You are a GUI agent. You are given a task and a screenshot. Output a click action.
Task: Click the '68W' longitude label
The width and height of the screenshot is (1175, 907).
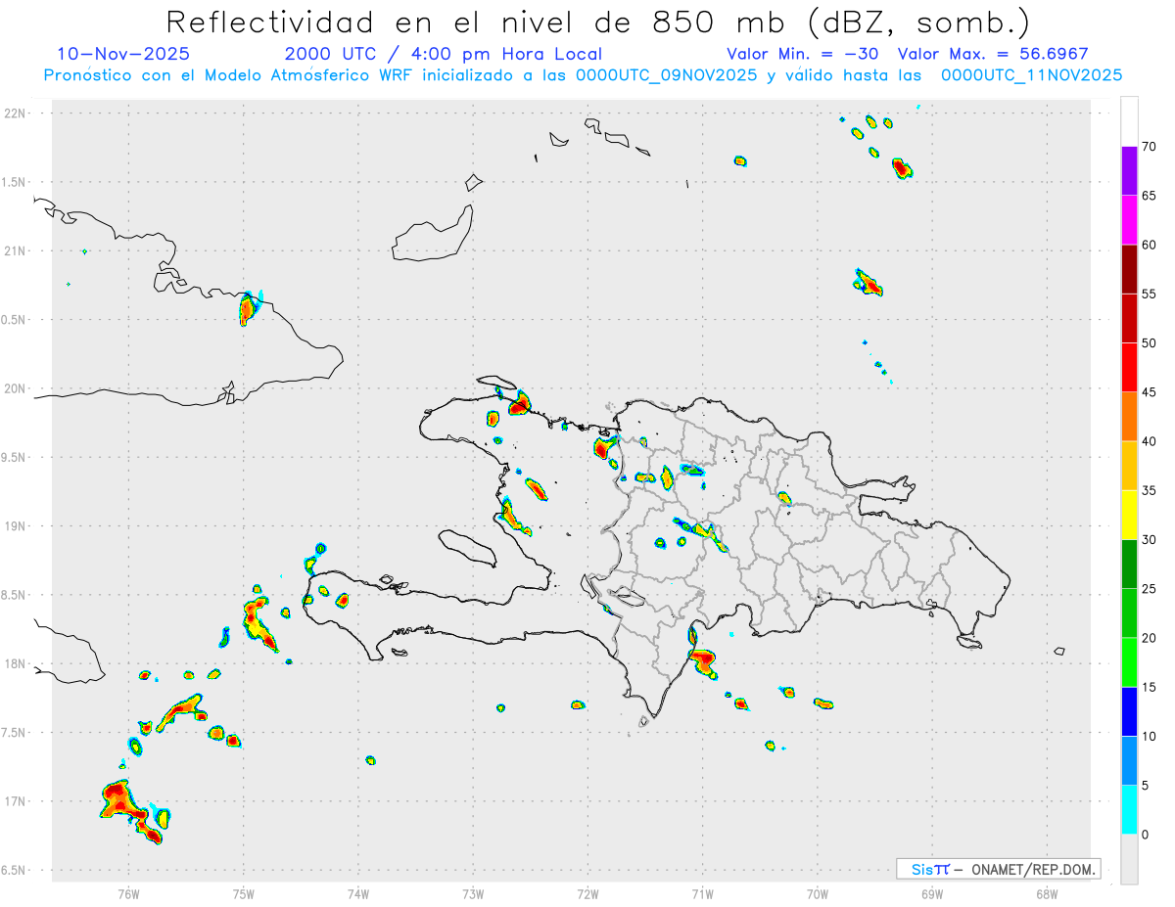pos(1047,893)
